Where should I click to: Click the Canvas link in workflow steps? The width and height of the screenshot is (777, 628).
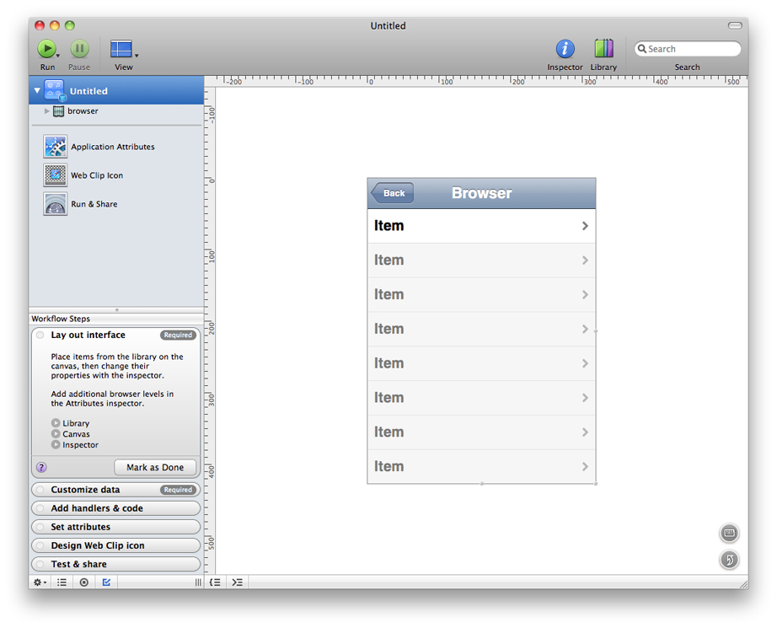pos(76,434)
